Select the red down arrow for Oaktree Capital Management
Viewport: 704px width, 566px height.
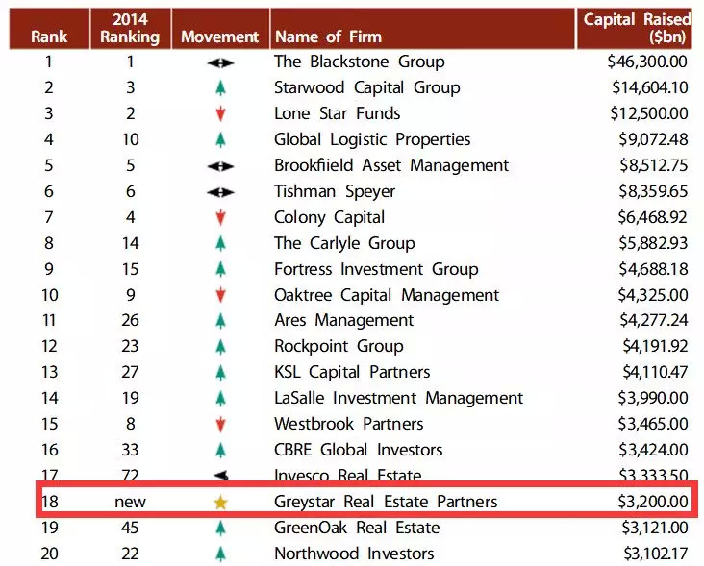tap(220, 295)
